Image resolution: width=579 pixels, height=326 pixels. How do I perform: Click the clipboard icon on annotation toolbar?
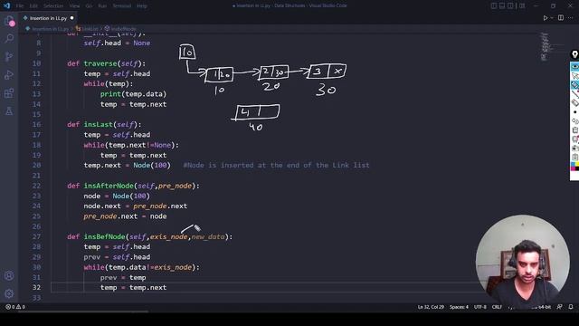[575, 157]
